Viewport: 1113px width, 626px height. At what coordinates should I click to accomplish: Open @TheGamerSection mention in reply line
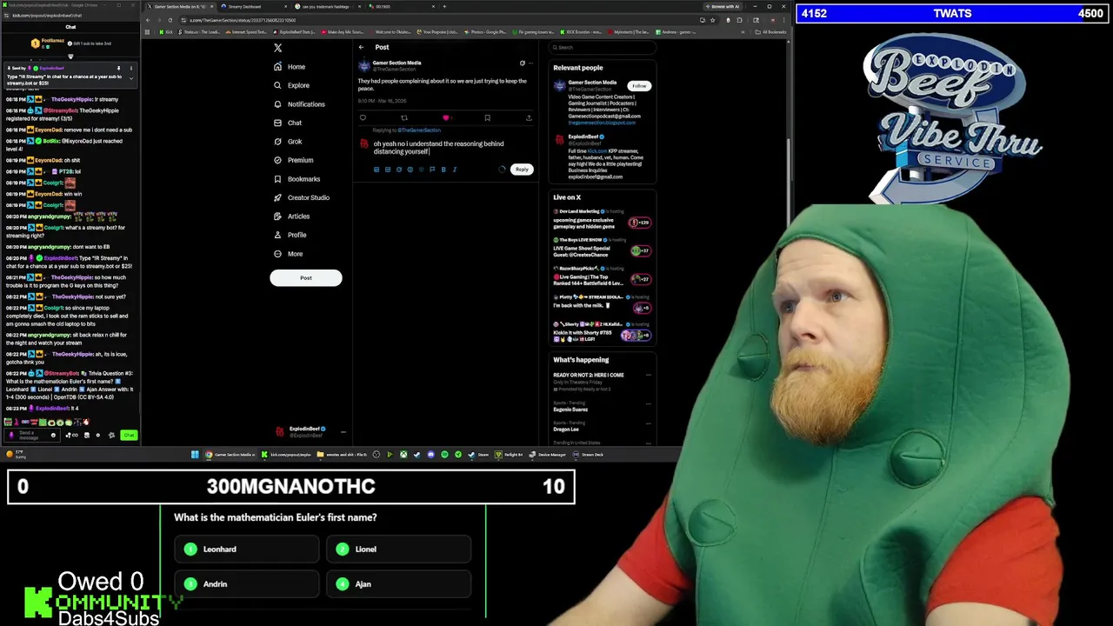pyautogui.click(x=419, y=130)
